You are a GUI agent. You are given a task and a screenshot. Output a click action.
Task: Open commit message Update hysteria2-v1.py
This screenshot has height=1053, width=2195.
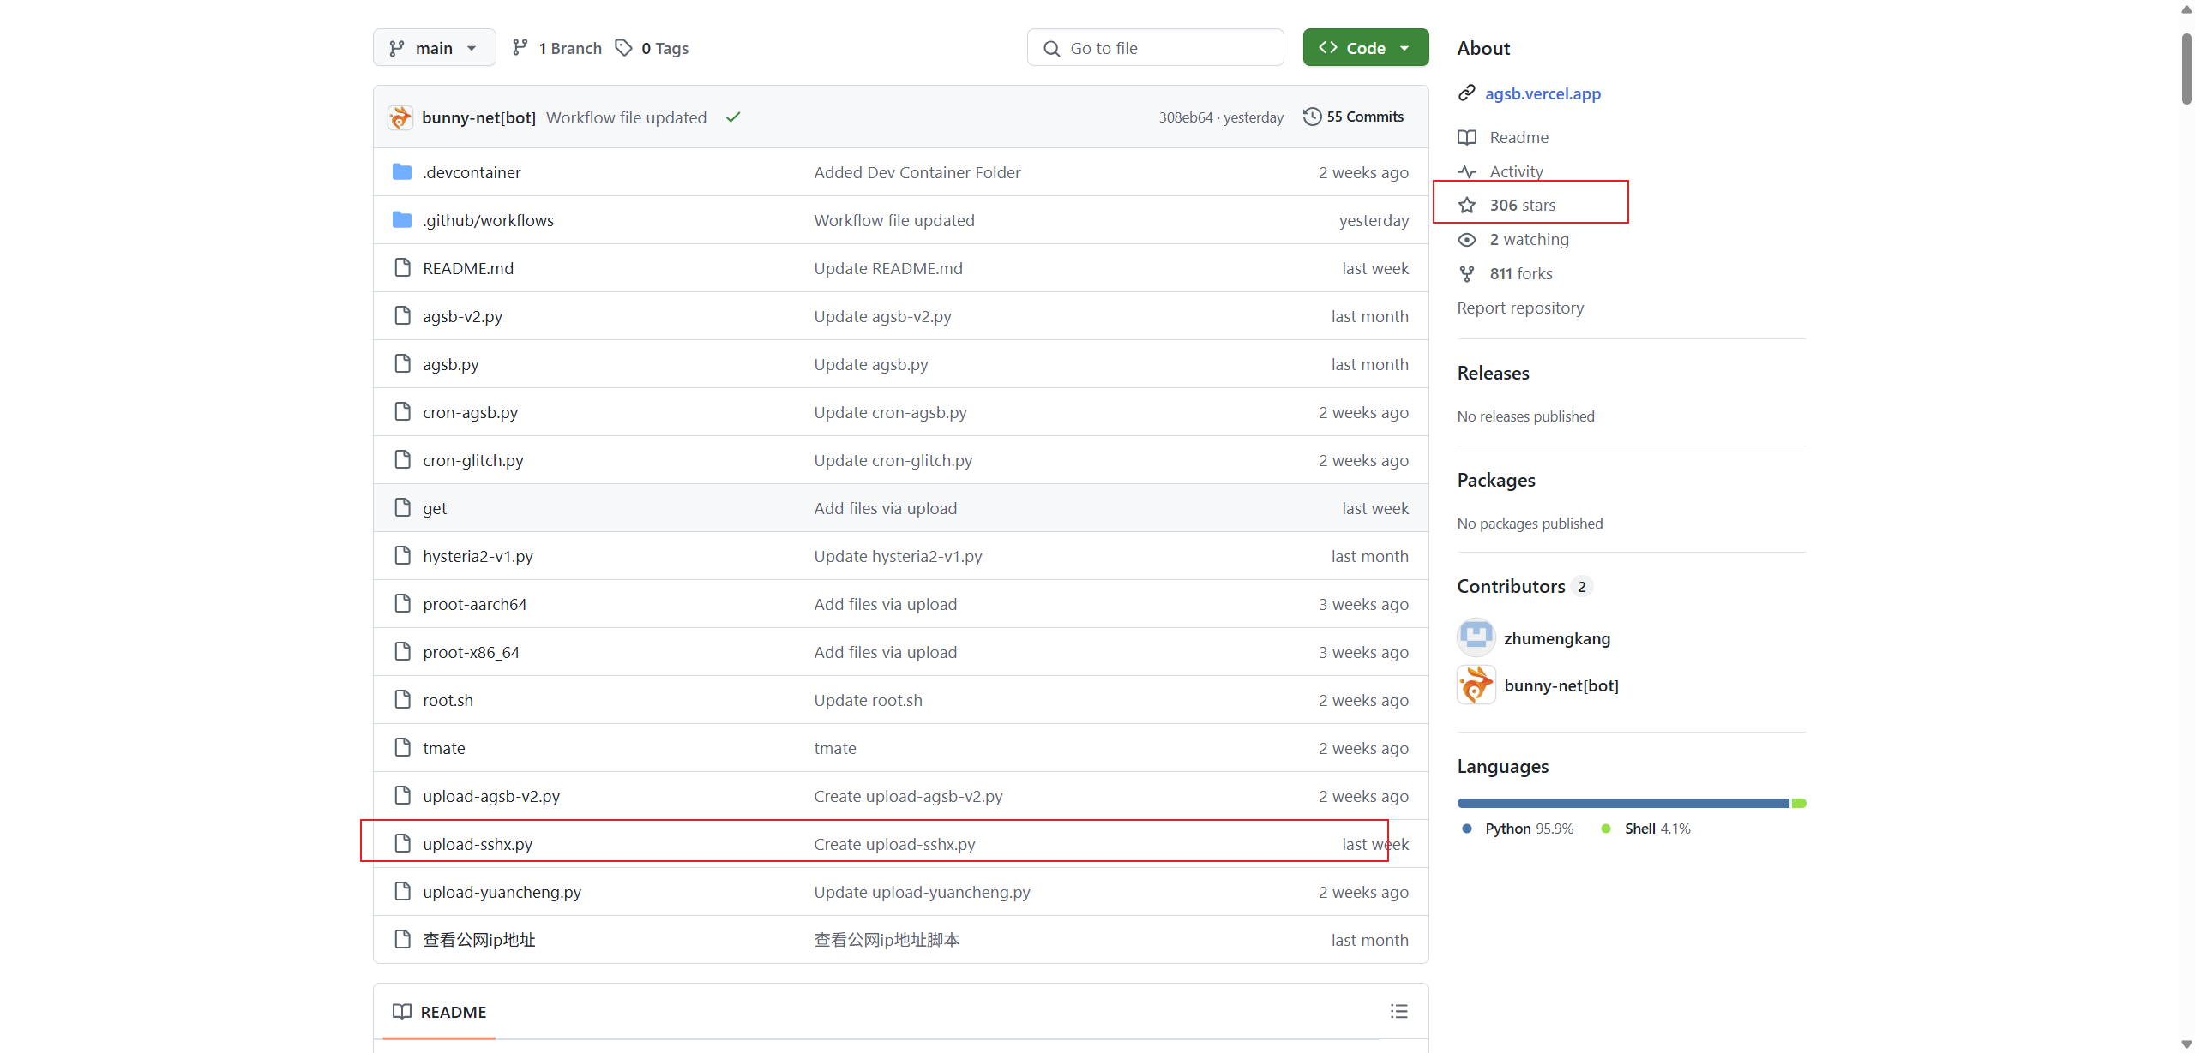(x=898, y=556)
